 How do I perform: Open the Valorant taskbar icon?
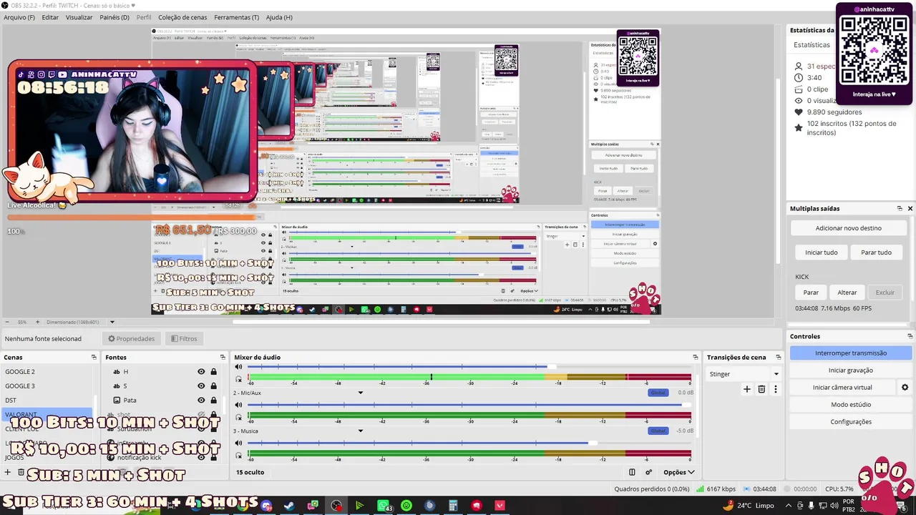coord(500,506)
